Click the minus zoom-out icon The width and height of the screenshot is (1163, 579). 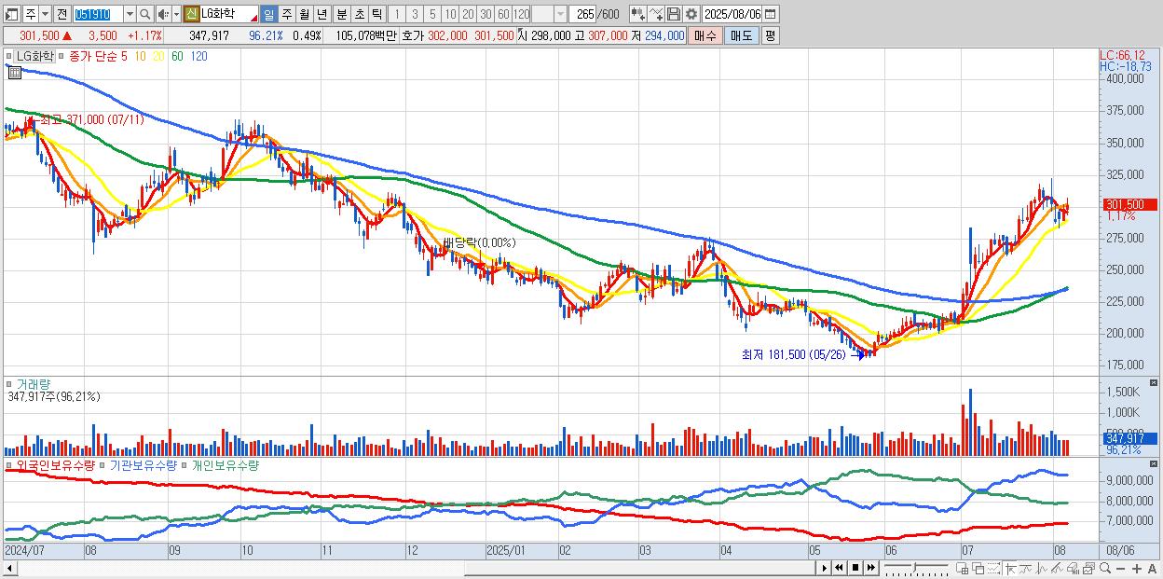click(x=1120, y=568)
